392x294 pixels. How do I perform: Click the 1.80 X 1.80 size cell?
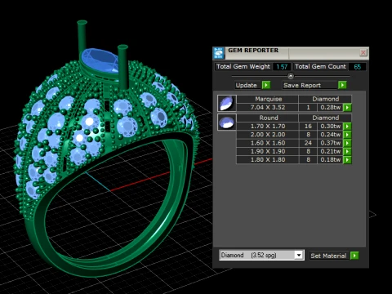[x=268, y=160]
